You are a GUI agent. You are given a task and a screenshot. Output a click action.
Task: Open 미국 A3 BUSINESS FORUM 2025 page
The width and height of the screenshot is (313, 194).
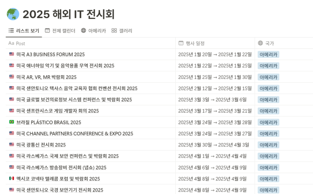click(51, 54)
